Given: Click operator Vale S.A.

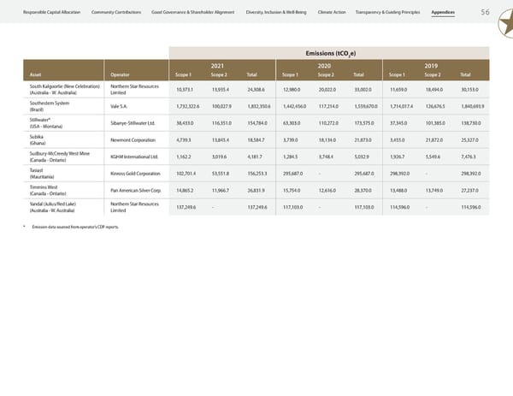Looking at the screenshot, I should coord(119,106).
